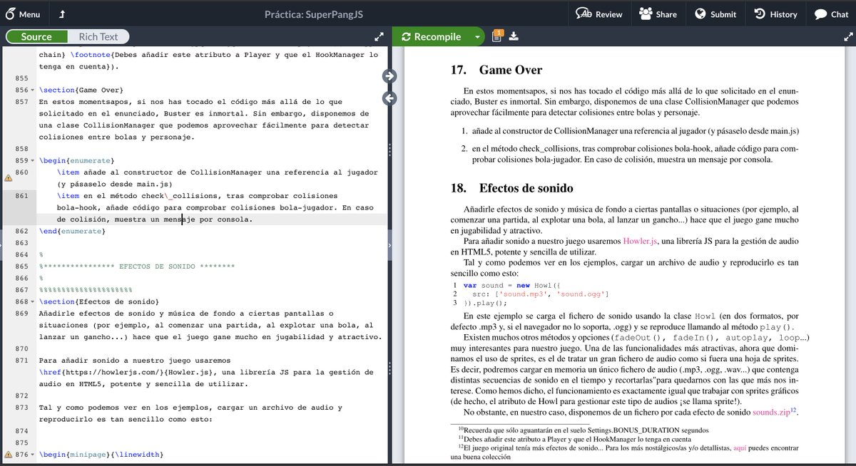Open the Chat panel
Viewport: 856px width, 466px height.
[x=831, y=14]
